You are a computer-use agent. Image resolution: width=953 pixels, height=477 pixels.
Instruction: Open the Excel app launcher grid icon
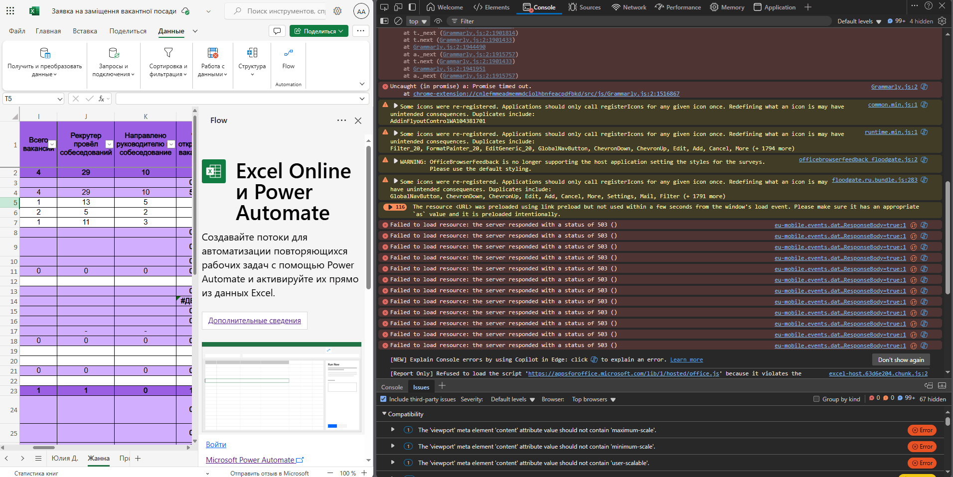[10, 11]
